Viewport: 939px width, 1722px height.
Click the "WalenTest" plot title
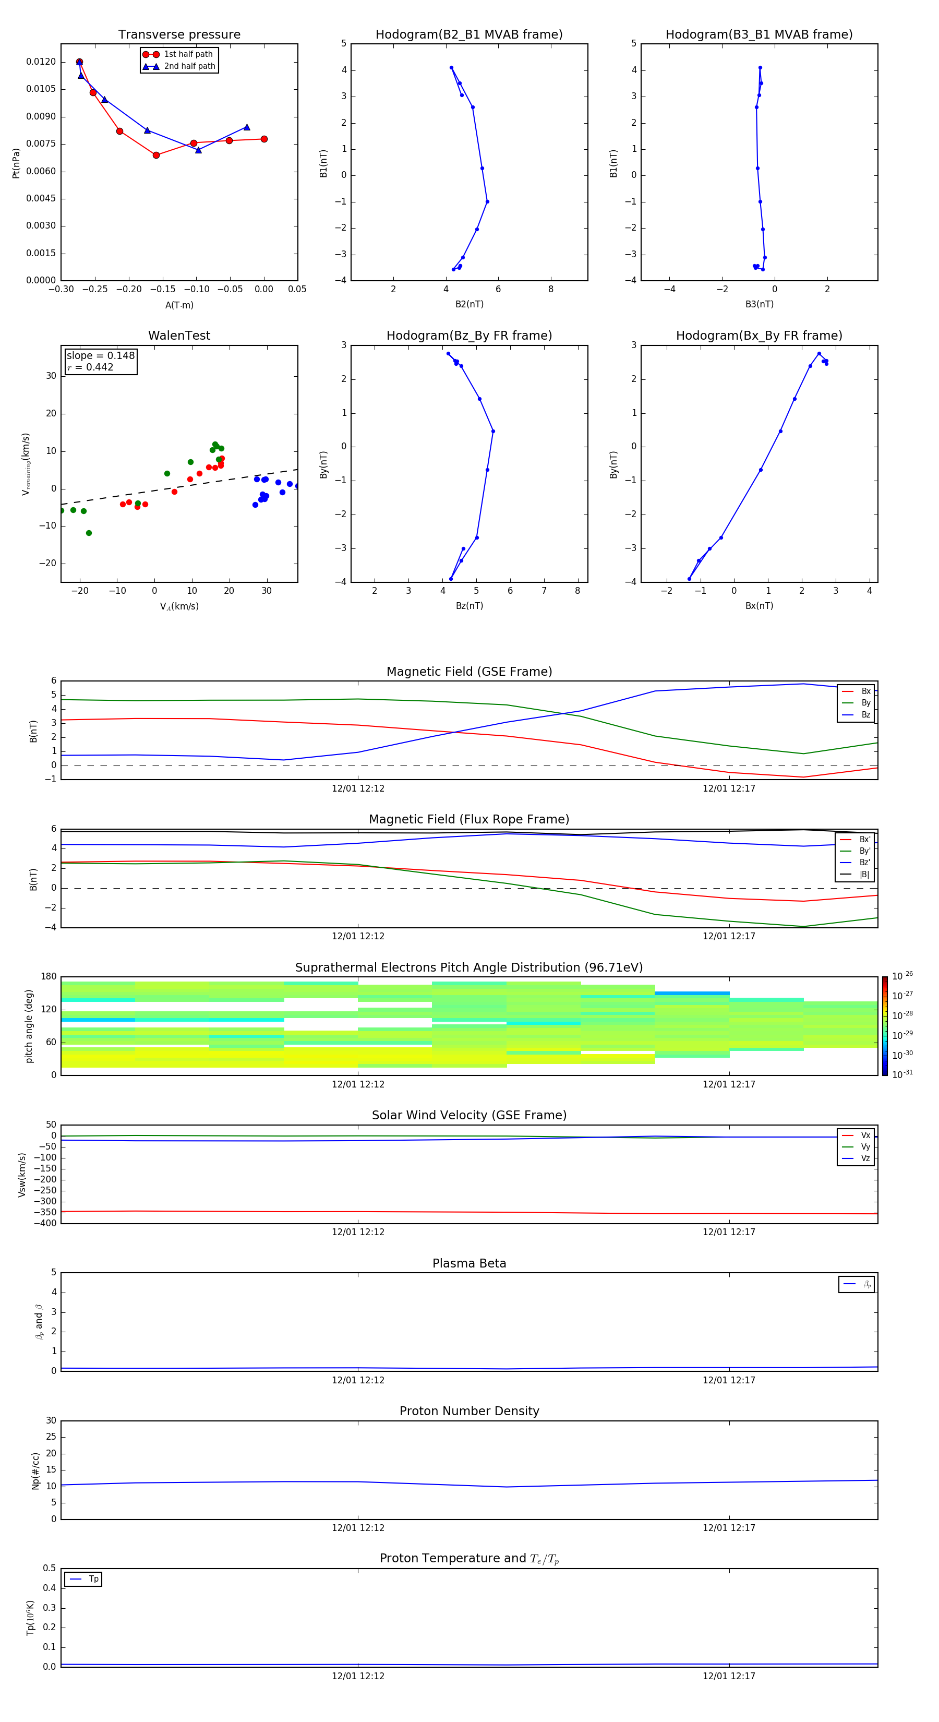coord(179,336)
